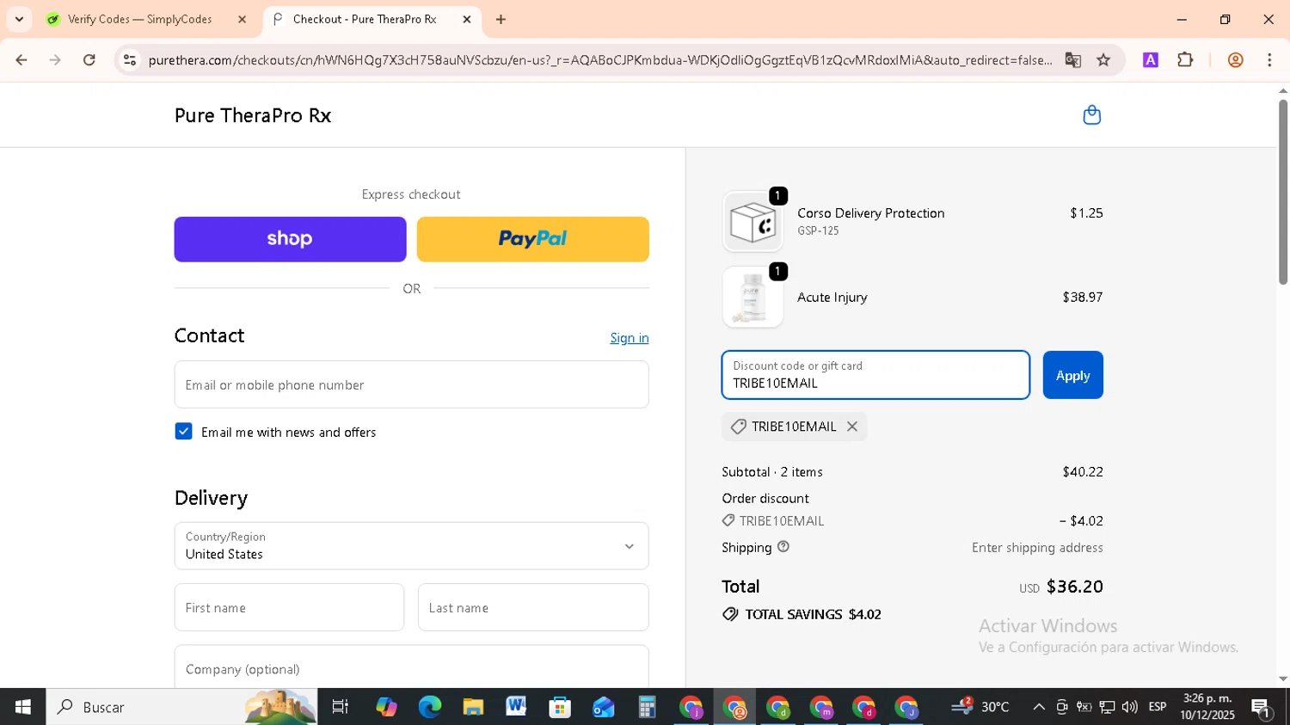Focus the Company (optional) field
Image resolution: width=1290 pixels, height=725 pixels.
tap(411, 667)
